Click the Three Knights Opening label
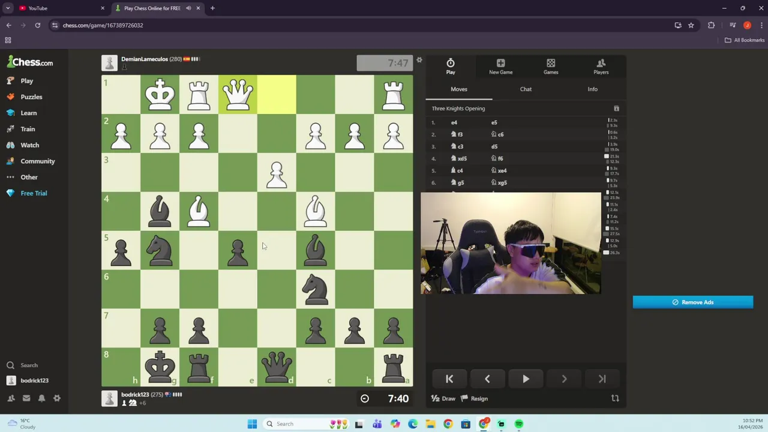The image size is (768, 432). [458, 109]
